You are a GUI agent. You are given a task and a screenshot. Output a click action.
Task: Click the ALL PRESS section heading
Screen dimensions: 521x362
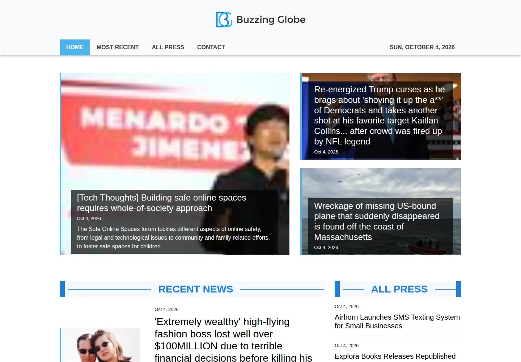pyautogui.click(x=399, y=289)
